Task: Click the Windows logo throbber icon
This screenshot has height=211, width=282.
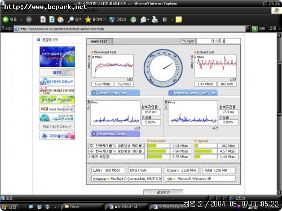Action: pos(276,10)
